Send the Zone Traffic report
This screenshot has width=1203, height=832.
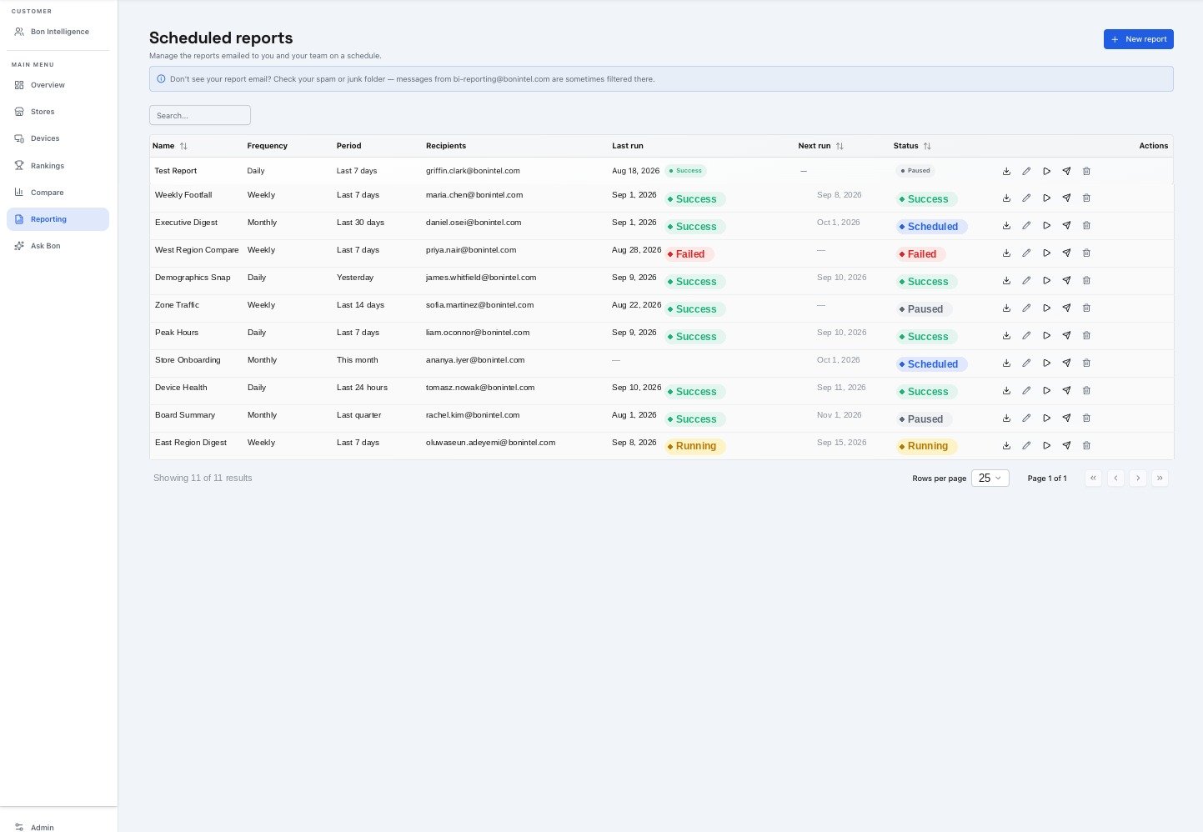click(1066, 308)
